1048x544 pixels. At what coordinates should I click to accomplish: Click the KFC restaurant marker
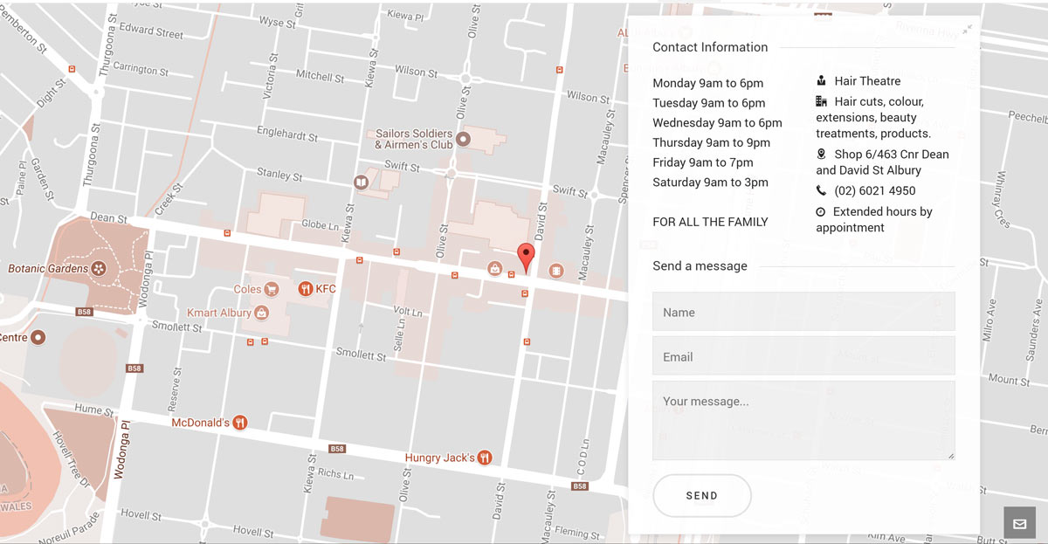306,289
